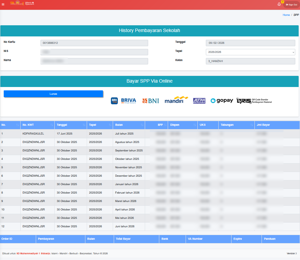The width and height of the screenshot is (300, 260).
Task: Select QRIS QR code payment logo
Action: [x=254, y=100]
